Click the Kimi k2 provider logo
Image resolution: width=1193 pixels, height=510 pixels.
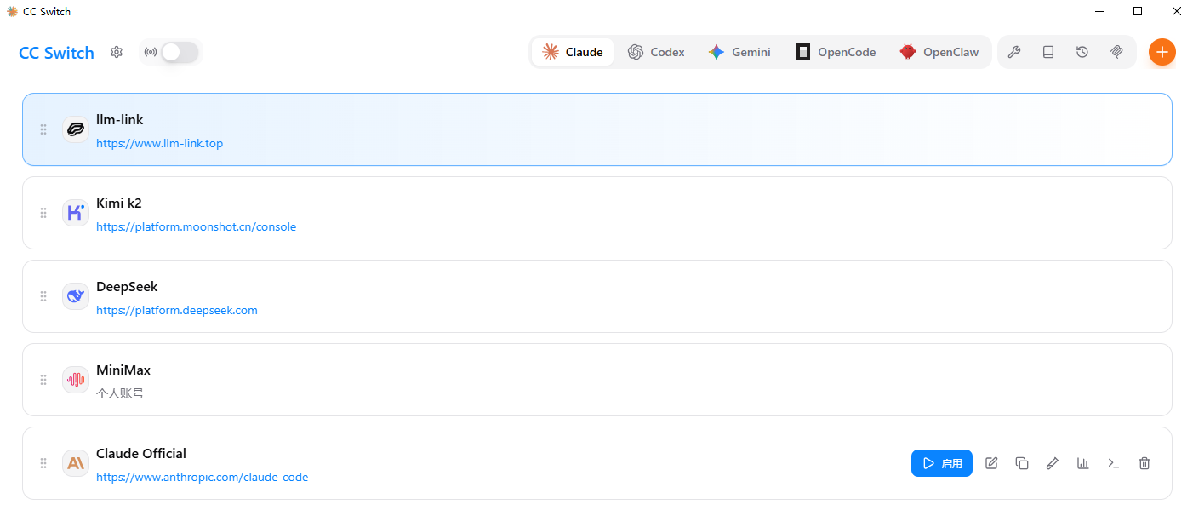pos(76,213)
